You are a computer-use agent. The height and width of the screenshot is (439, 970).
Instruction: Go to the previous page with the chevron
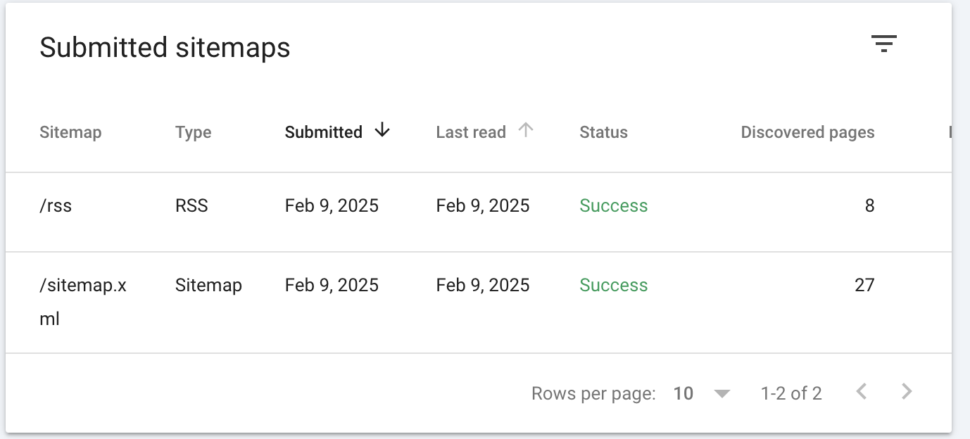pos(861,392)
